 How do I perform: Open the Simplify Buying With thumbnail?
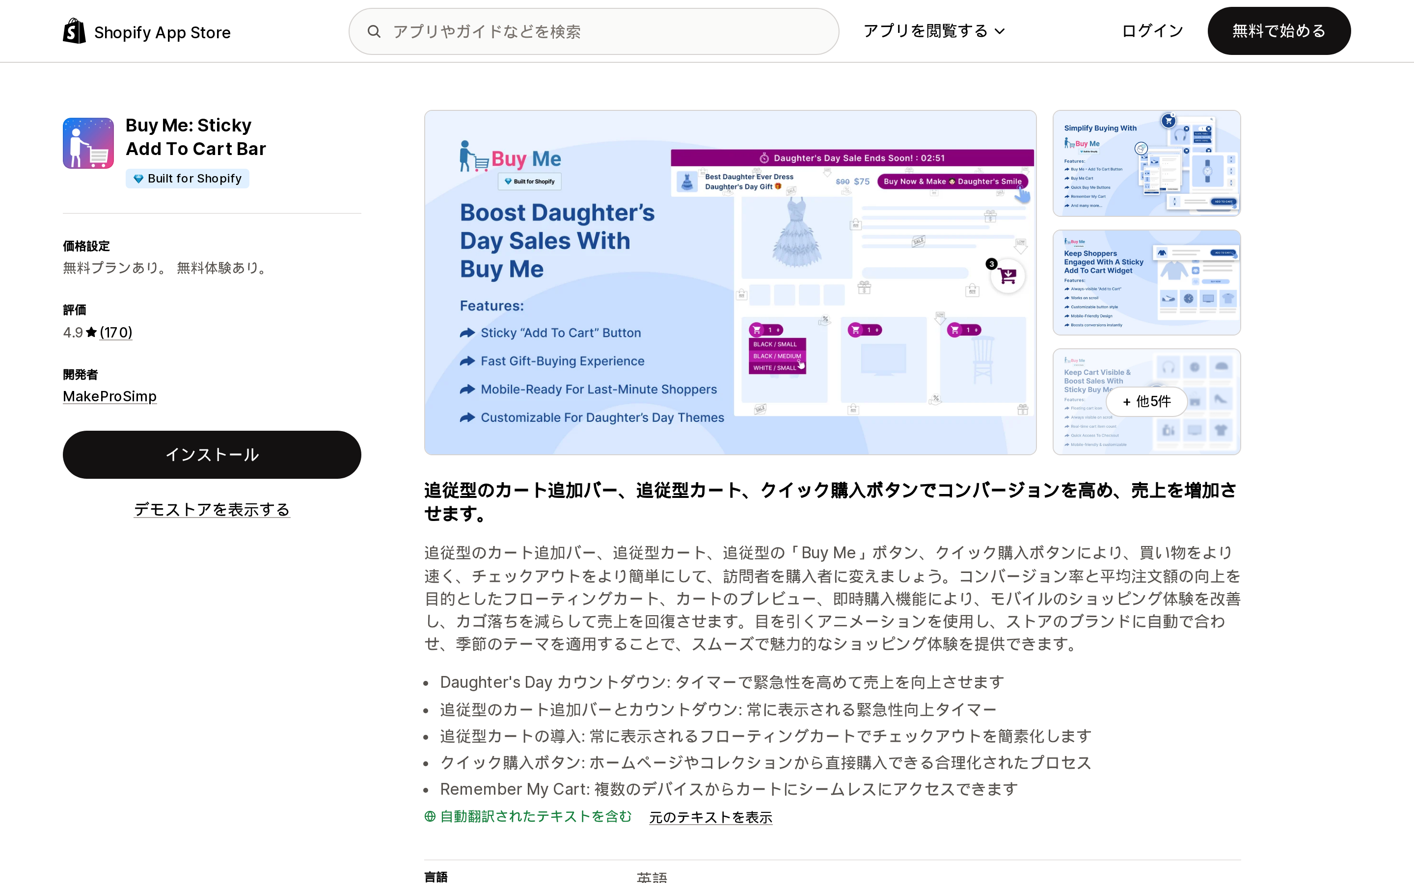(1146, 163)
